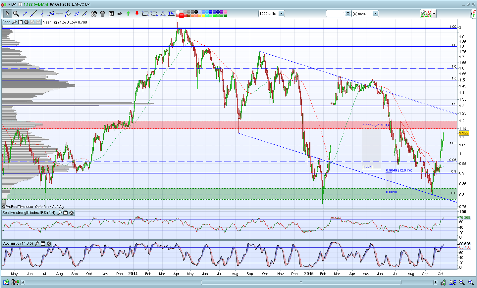Pick the white color swatch
Viewport: 477px width, 288px height.
click(x=178, y=12)
